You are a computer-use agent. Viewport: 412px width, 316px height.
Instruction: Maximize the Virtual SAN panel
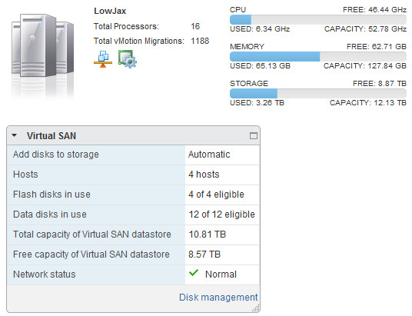[x=254, y=135]
